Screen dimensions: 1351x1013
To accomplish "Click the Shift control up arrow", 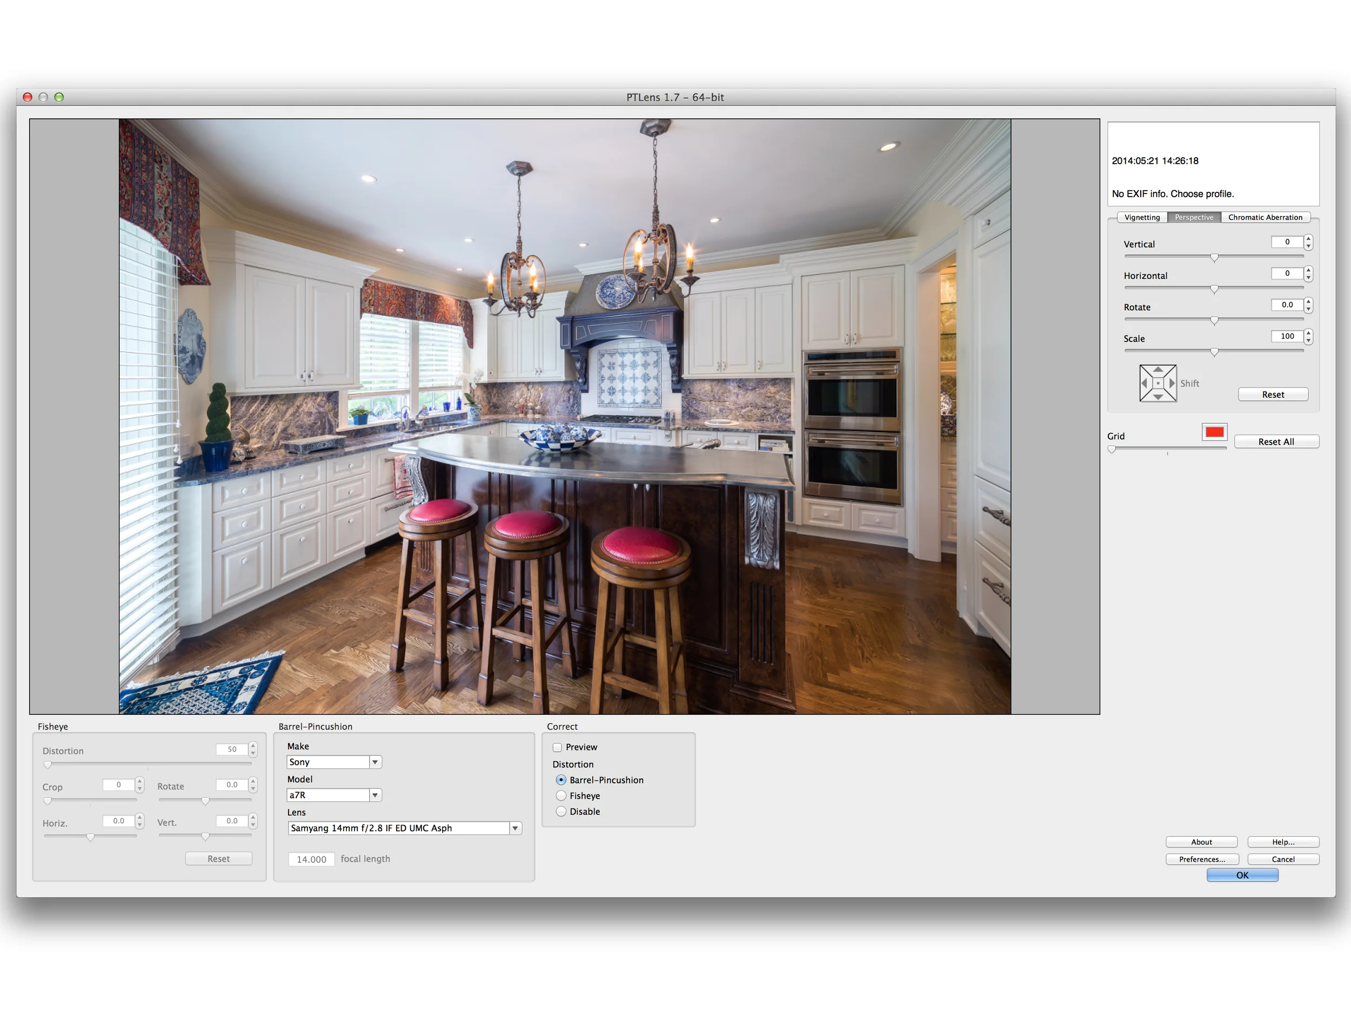I will click(1158, 370).
